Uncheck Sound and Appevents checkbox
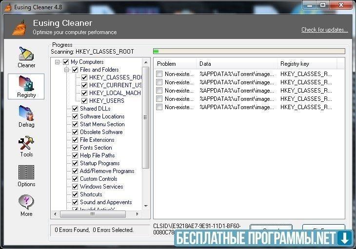Image resolution: width=356 pixels, height=249 pixels. (75, 202)
